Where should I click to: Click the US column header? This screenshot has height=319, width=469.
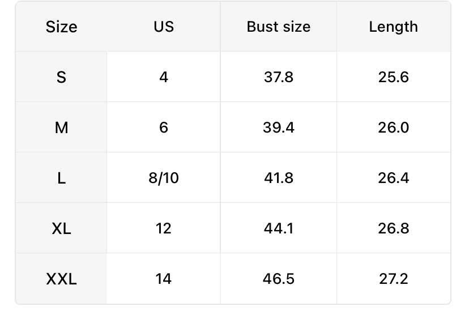[x=164, y=27]
